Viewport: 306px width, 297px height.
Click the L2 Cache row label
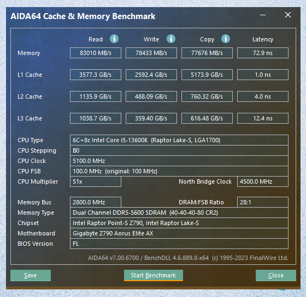[x=30, y=96]
